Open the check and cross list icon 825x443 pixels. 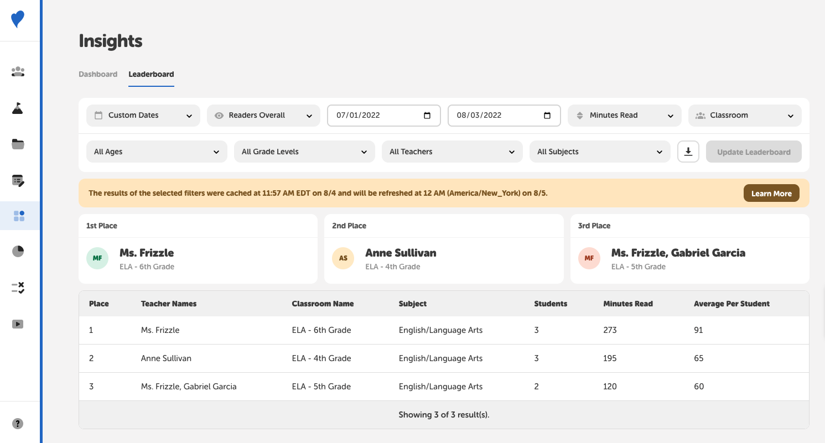pyautogui.click(x=18, y=288)
